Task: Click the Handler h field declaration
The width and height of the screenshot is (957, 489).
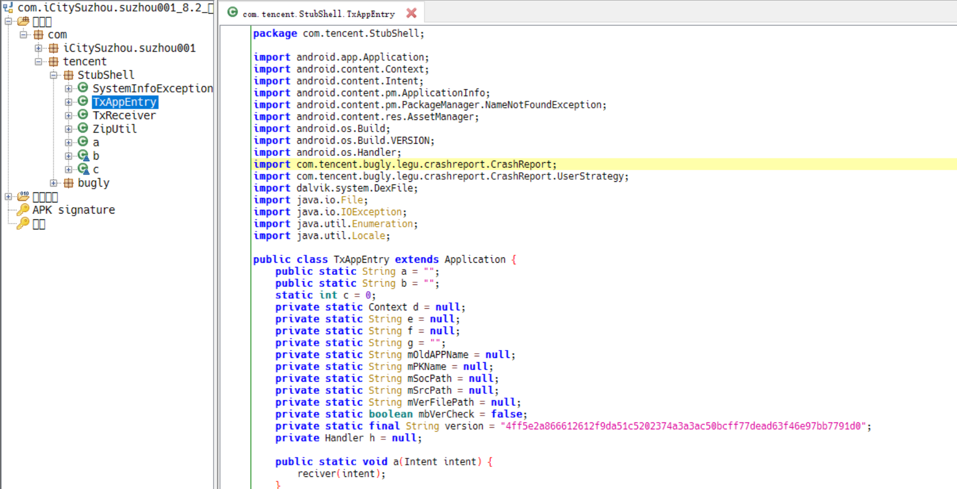Action: pyautogui.click(x=349, y=438)
